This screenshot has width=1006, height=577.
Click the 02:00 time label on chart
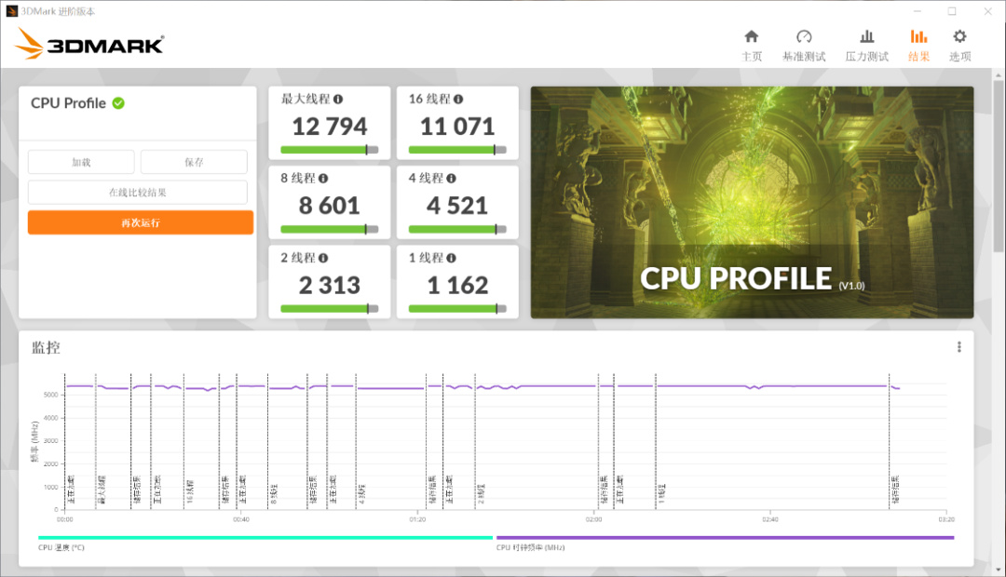[594, 519]
